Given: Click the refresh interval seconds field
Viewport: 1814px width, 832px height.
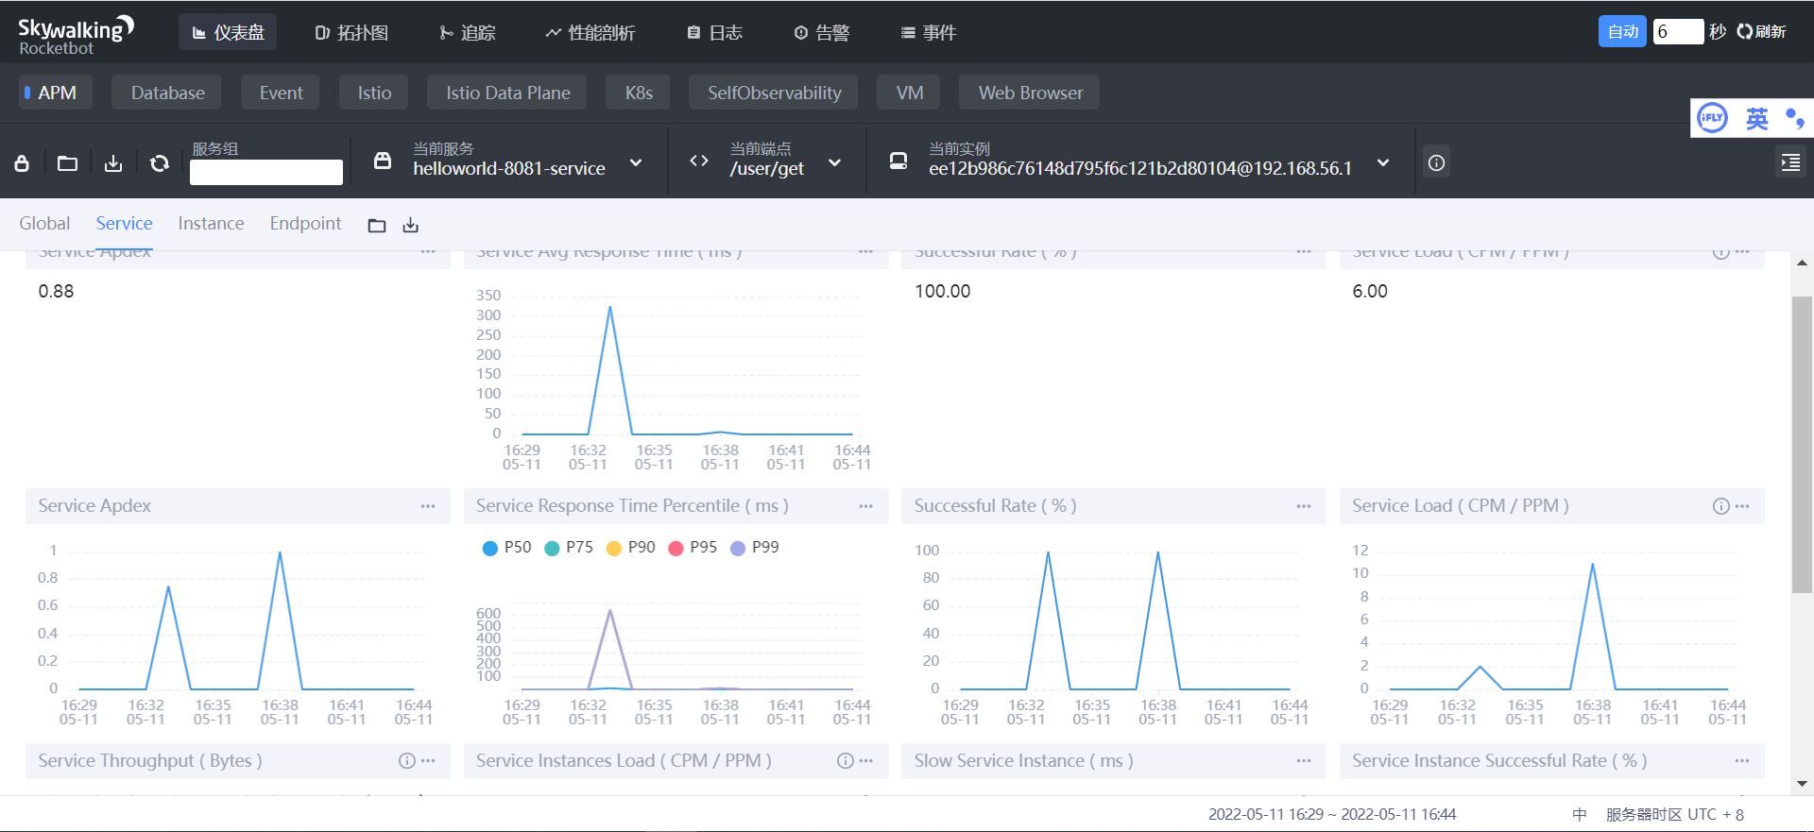Looking at the screenshot, I should click(x=1678, y=31).
